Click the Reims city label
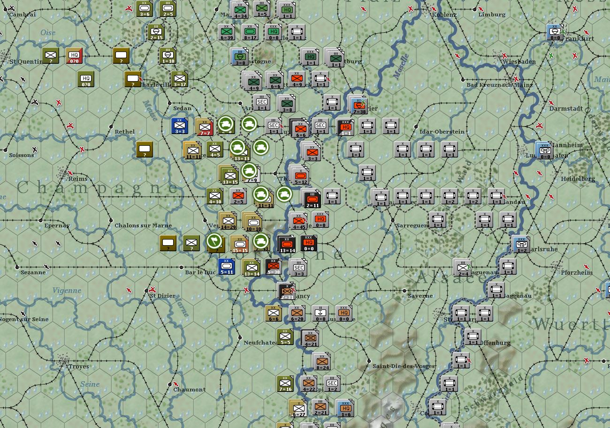Viewport: 610px width, 428px height. pyautogui.click(x=78, y=179)
